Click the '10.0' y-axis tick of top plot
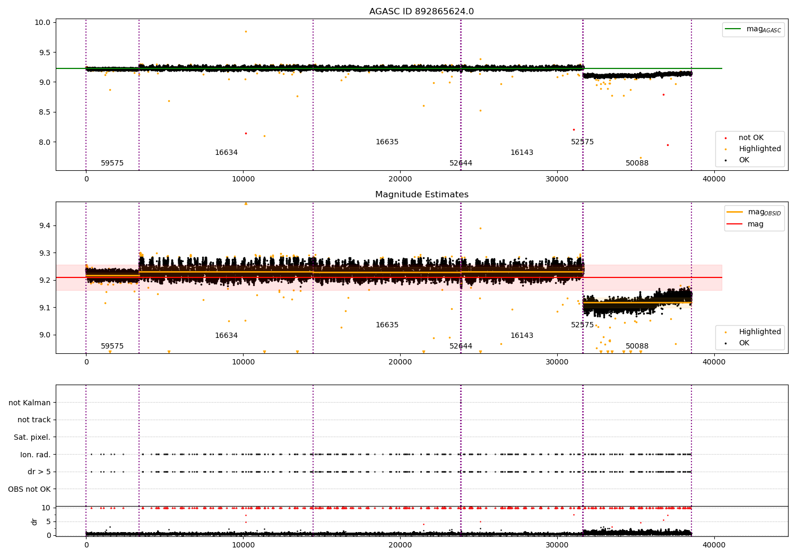This screenshot has width=796, height=557. [42, 23]
